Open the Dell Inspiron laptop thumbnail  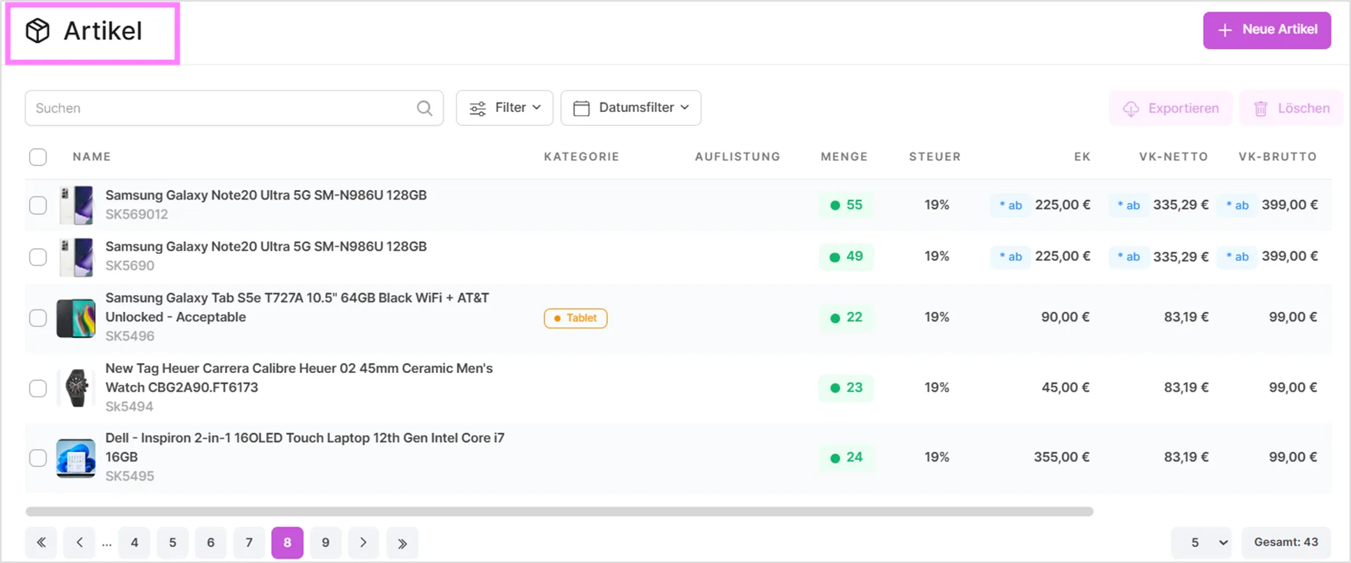tap(76, 458)
